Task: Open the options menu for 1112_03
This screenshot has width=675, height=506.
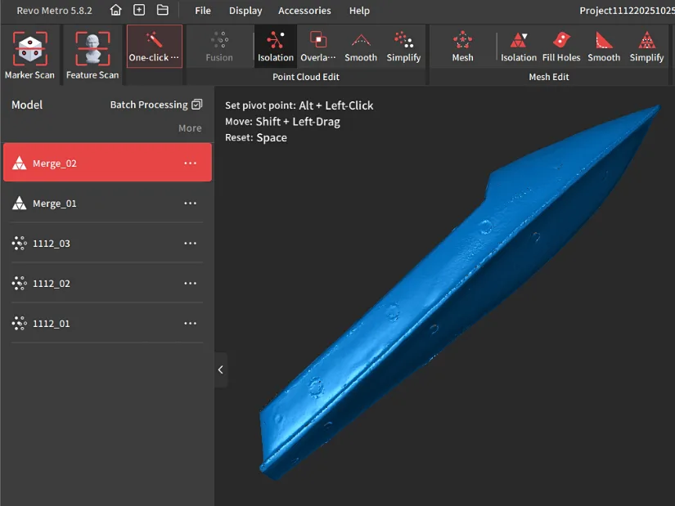Action: [x=190, y=243]
